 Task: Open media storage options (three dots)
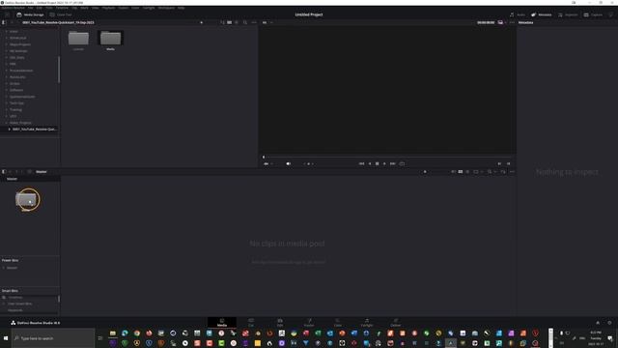(253, 22)
